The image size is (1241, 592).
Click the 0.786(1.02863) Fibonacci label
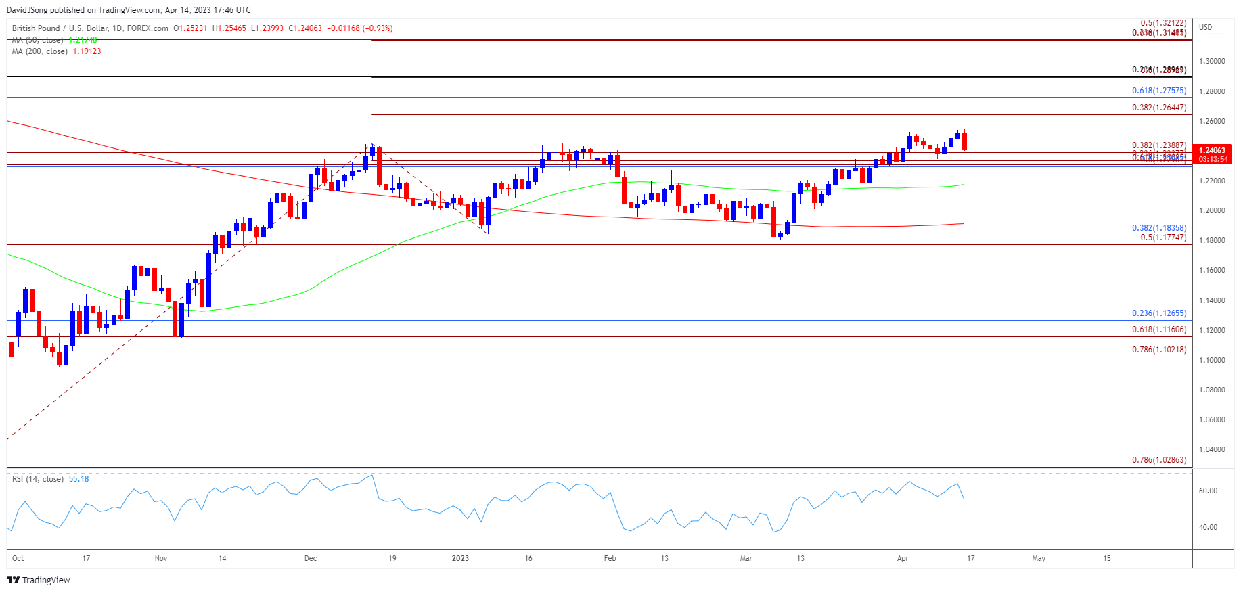pos(1159,460)
